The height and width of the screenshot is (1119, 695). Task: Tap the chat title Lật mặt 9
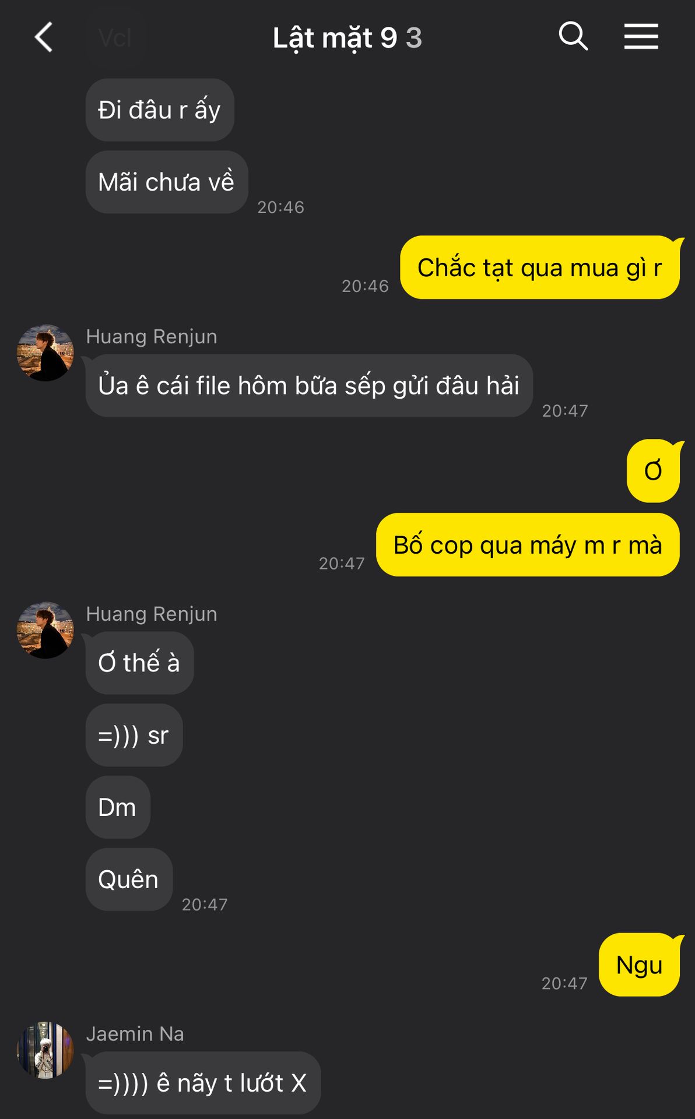point(335,38)
